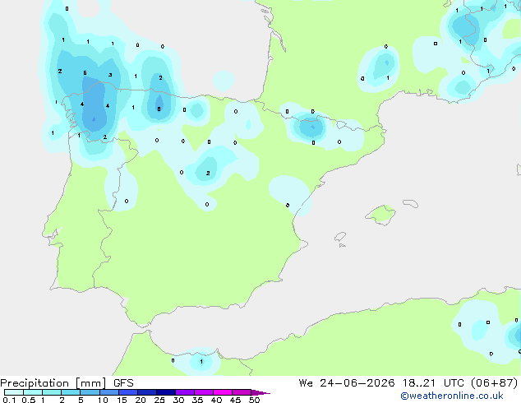Click the 'We' weekday label
Screen dimensions: 521x403
click(306, 383)
